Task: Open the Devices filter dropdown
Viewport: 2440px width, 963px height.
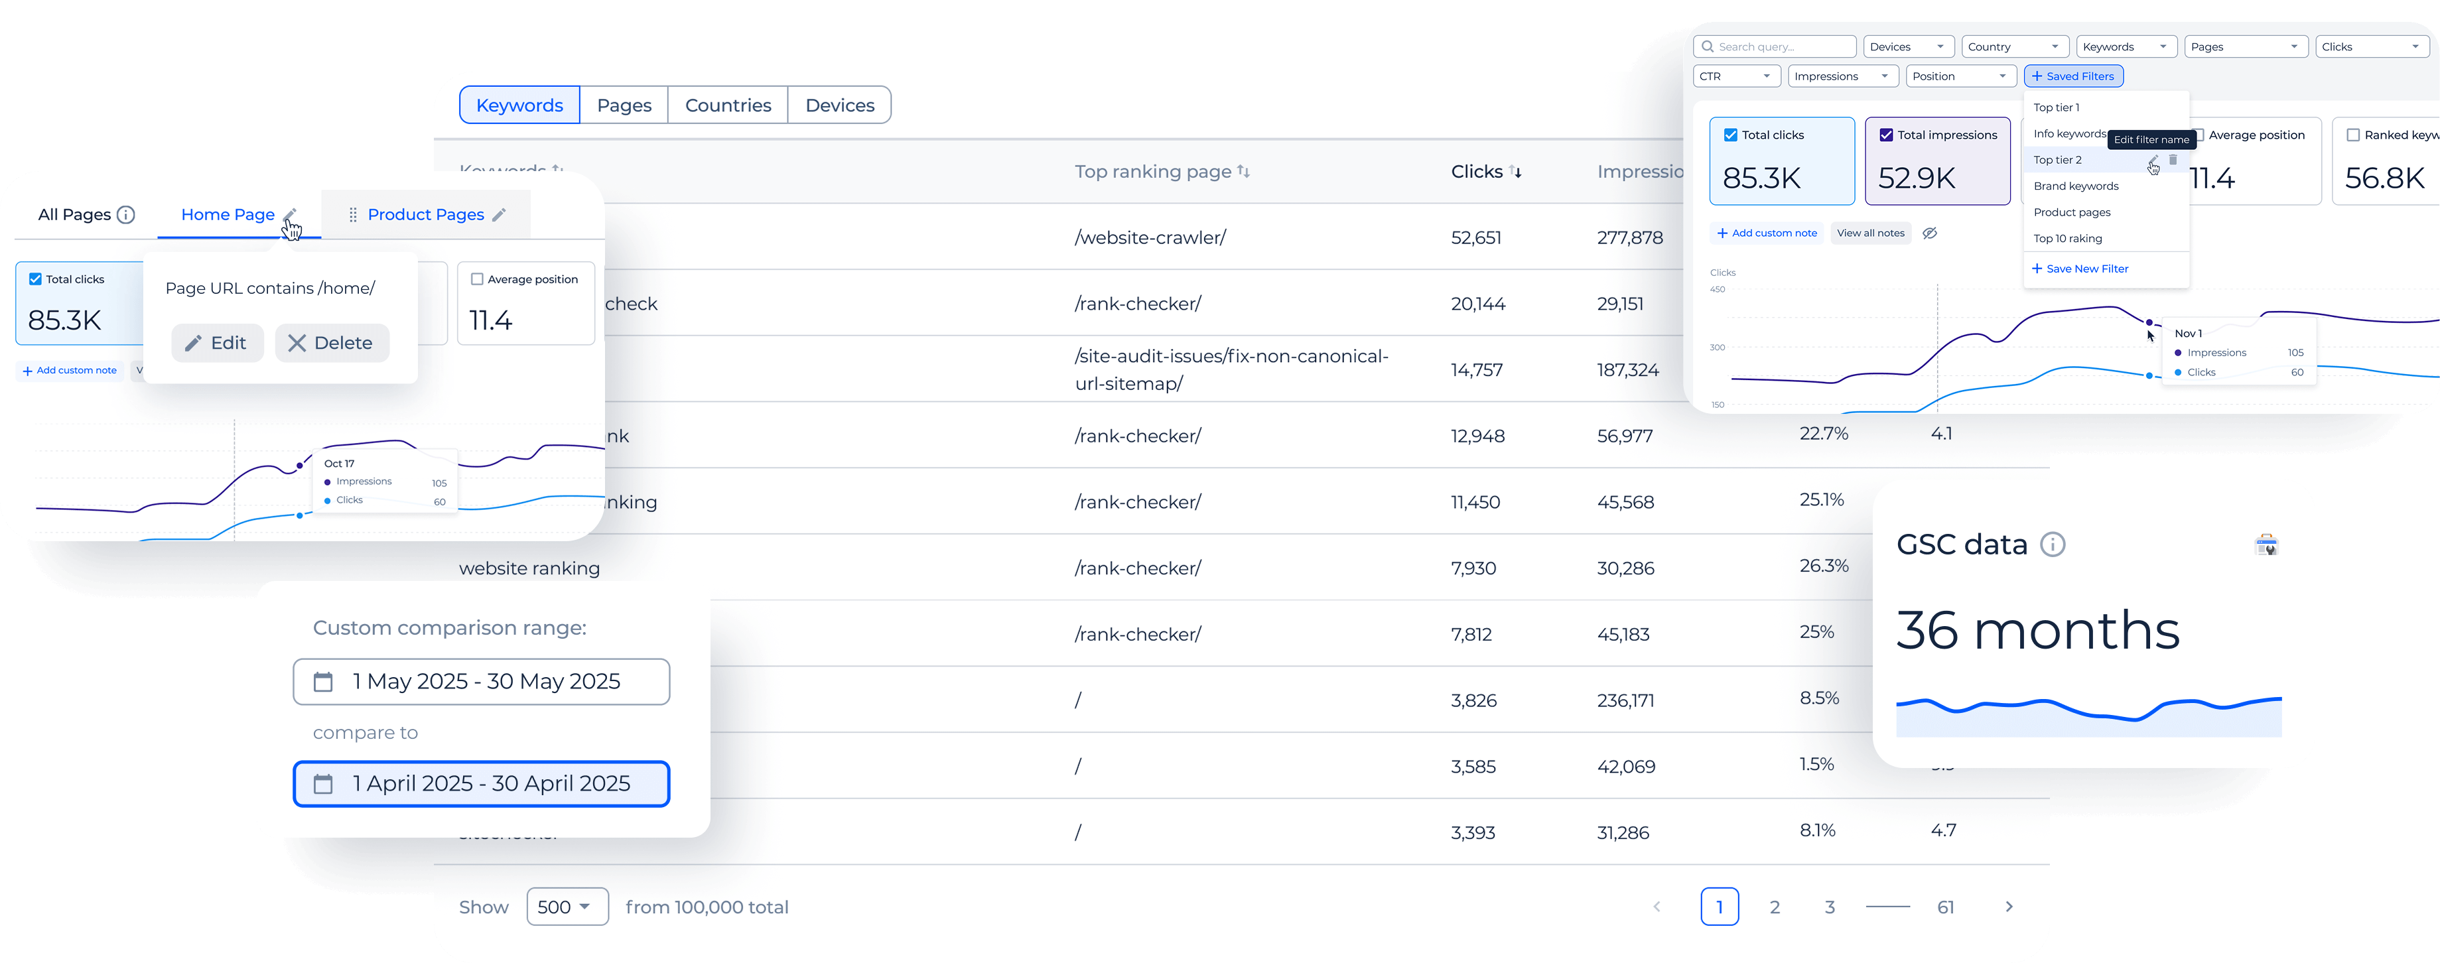Action: click(x=1908, y=46)
